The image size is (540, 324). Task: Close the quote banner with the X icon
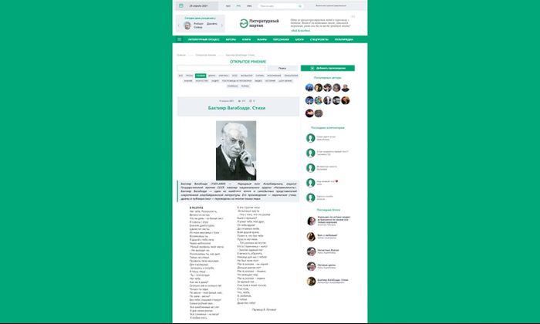[x=353, y=16]
